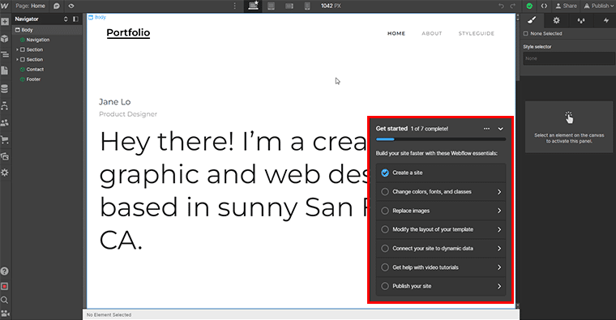Open the CMS collections panel
This screenshot has width=616, height=320.
(x=5, y=89)
